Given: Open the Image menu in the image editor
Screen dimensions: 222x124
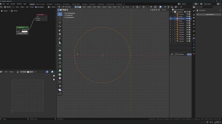Looking at the screenshot, I should pyautogui.click(x=11, y=72).
